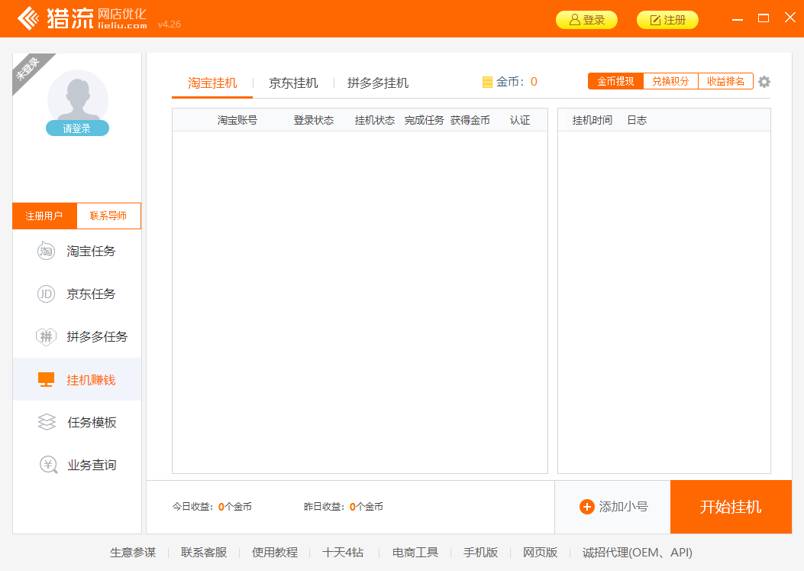804x571 pixels.
Task: Click the 日志 column header
Action: [x=637, y=120]
